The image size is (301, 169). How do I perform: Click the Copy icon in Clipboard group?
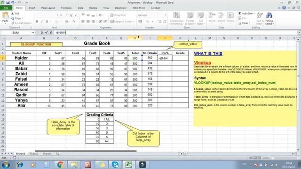click(x=13, y=18)
